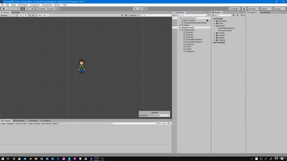The width and height of the screenshot is (287, 161).
Task: Select Scene1_Farm asset in Project
Action: pyautogui.click(x=226, y=30)
